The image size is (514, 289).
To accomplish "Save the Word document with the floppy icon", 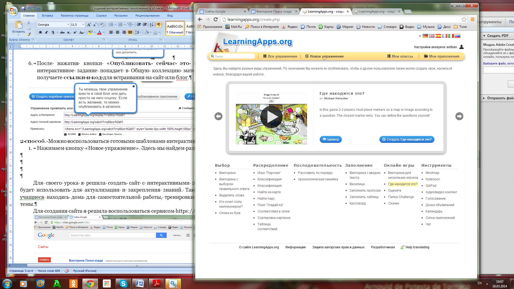I will tap(23, 9).
